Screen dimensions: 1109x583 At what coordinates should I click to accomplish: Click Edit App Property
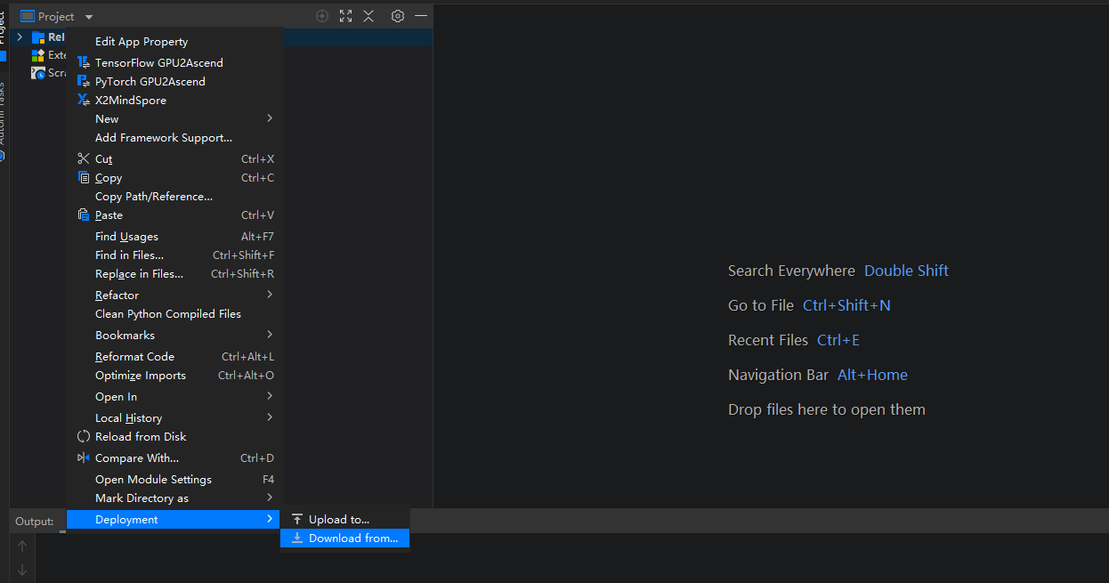coord(142,41)
